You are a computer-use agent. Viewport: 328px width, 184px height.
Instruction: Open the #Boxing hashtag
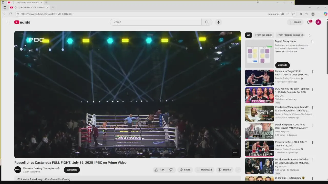tap(66, 179)
